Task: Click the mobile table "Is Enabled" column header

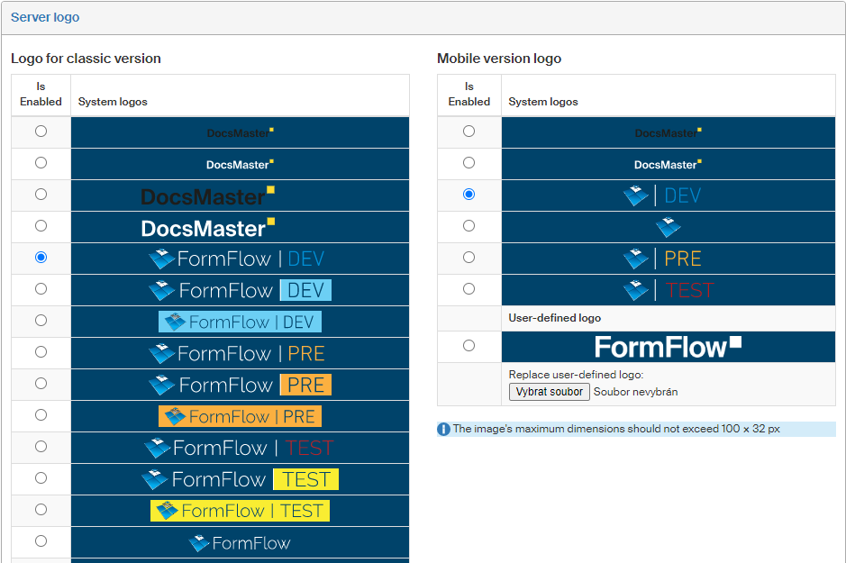Action: coord(469,95)
